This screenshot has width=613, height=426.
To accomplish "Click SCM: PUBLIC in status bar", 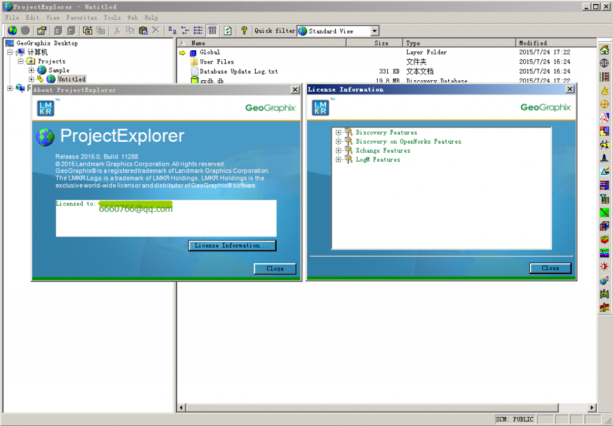I will coord(514,419).
